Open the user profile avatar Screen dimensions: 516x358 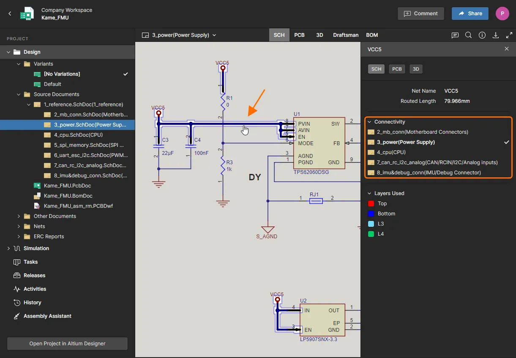[502, 14]
